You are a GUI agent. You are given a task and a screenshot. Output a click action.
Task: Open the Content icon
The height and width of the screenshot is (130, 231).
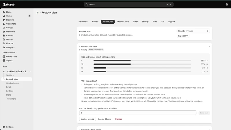coord(4,36)
